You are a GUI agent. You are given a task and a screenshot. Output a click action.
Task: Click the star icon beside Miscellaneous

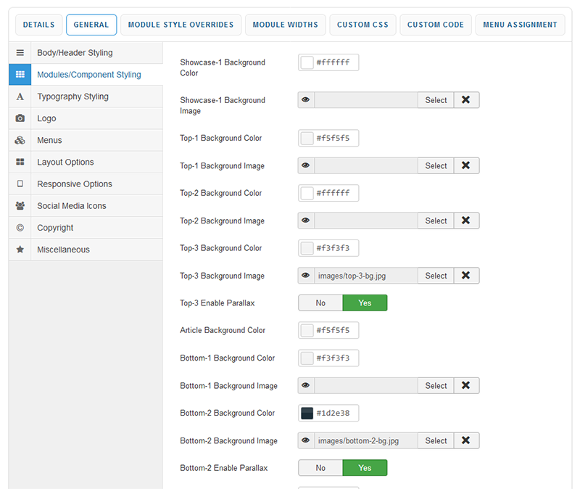[x=20, y=250]
